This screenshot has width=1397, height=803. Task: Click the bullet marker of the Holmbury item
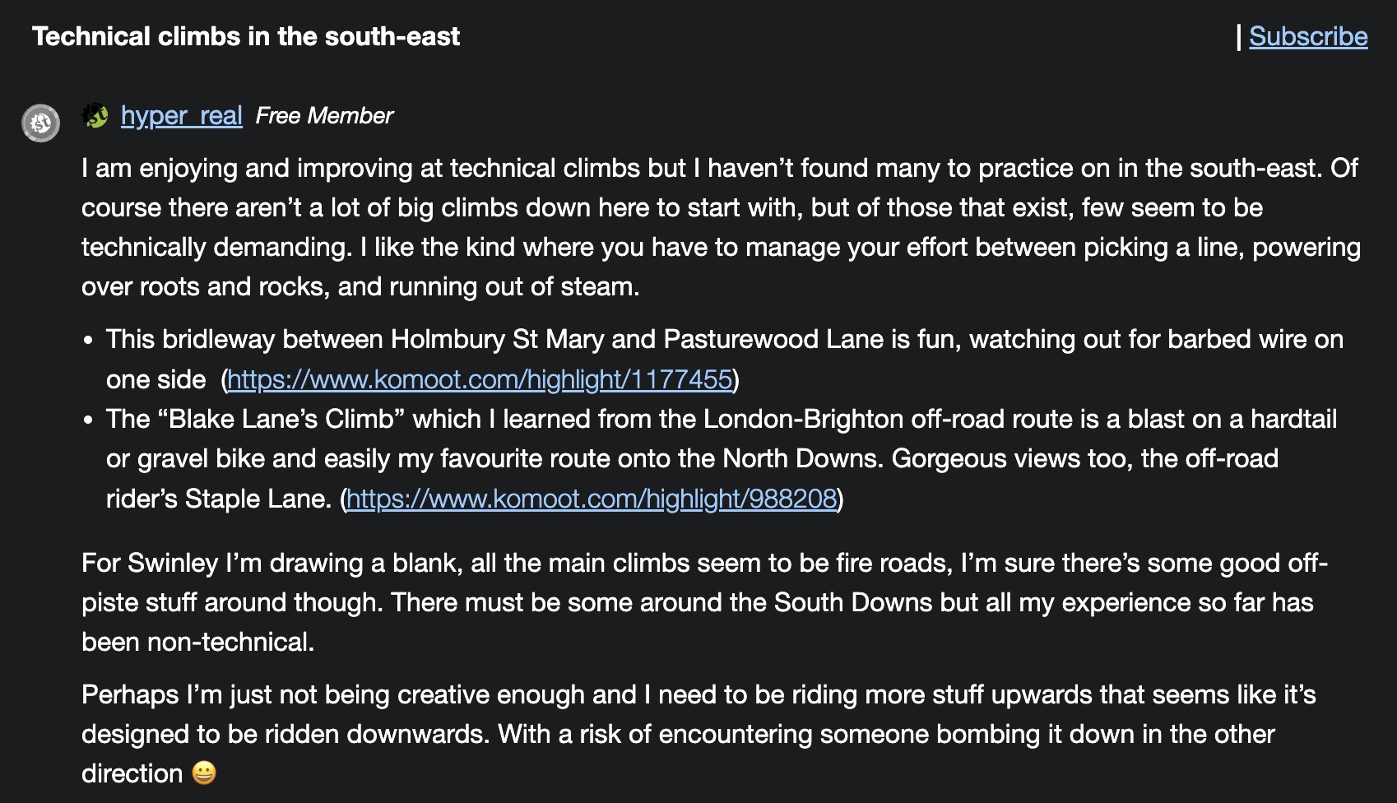pyautogui.click(x=88, y=341)
